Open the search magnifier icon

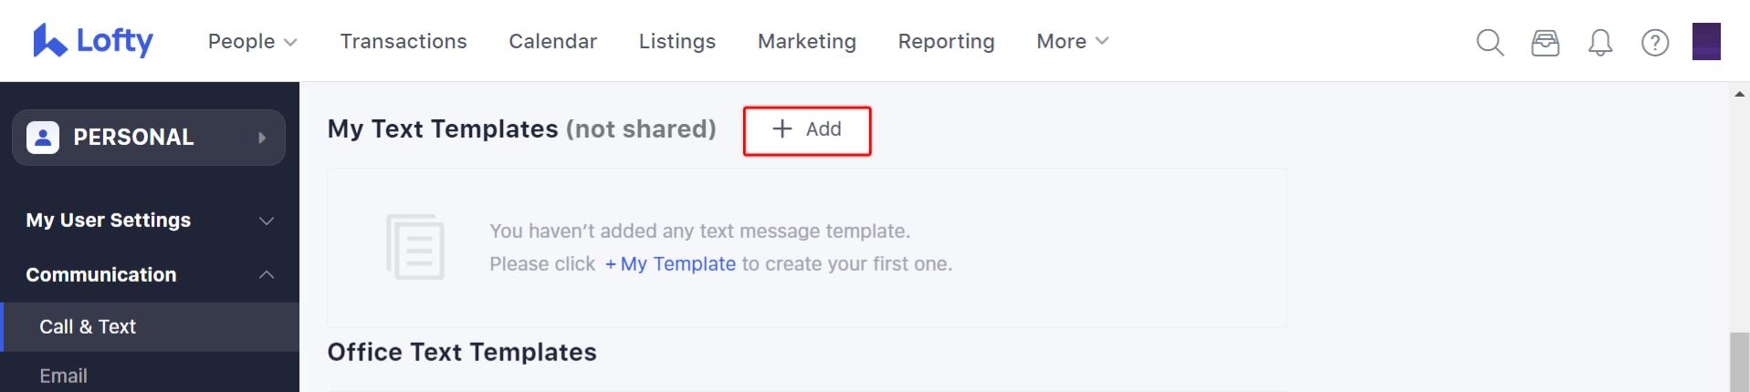pyautogui.click(x=1490, y=42)
